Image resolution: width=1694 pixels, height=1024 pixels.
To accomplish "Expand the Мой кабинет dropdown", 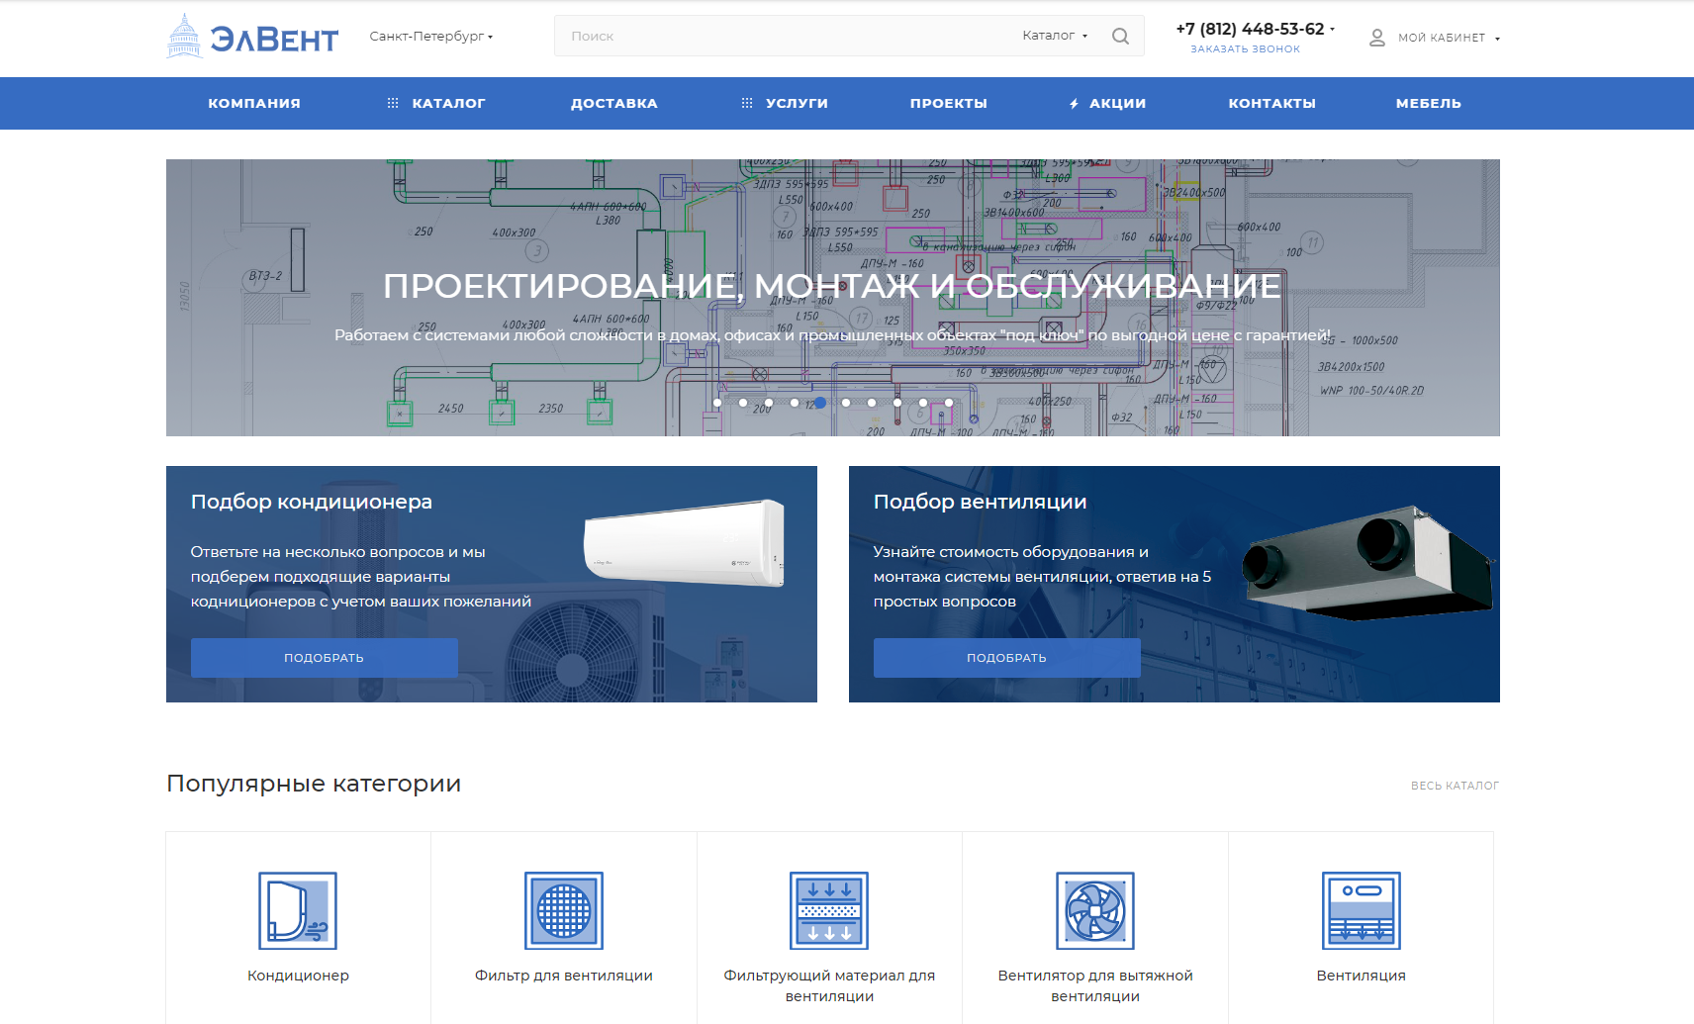I will 1449,38.
